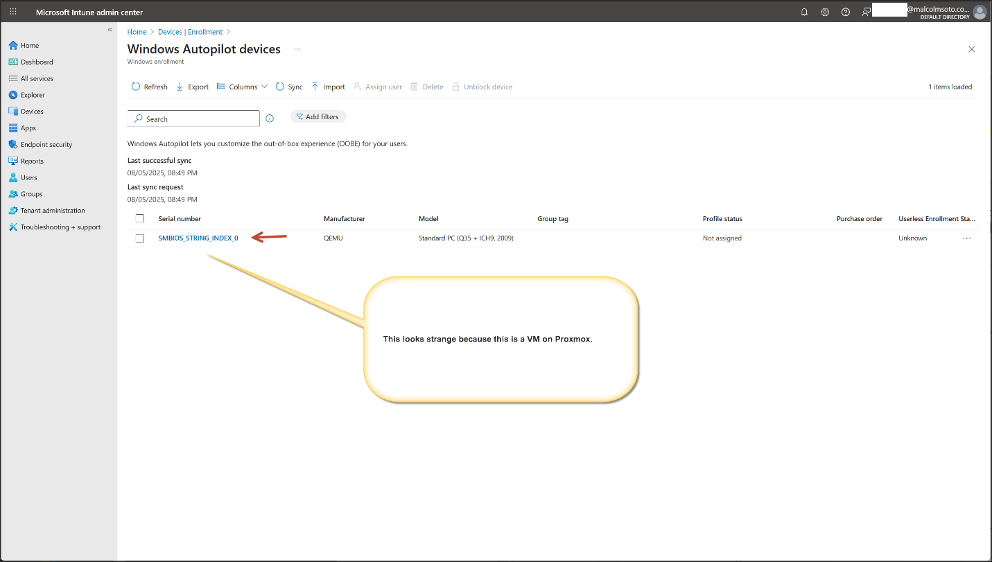Open the row ellipsis context menu
The width and height of the screenshot is (992, 562).
(x=966, y=238)
